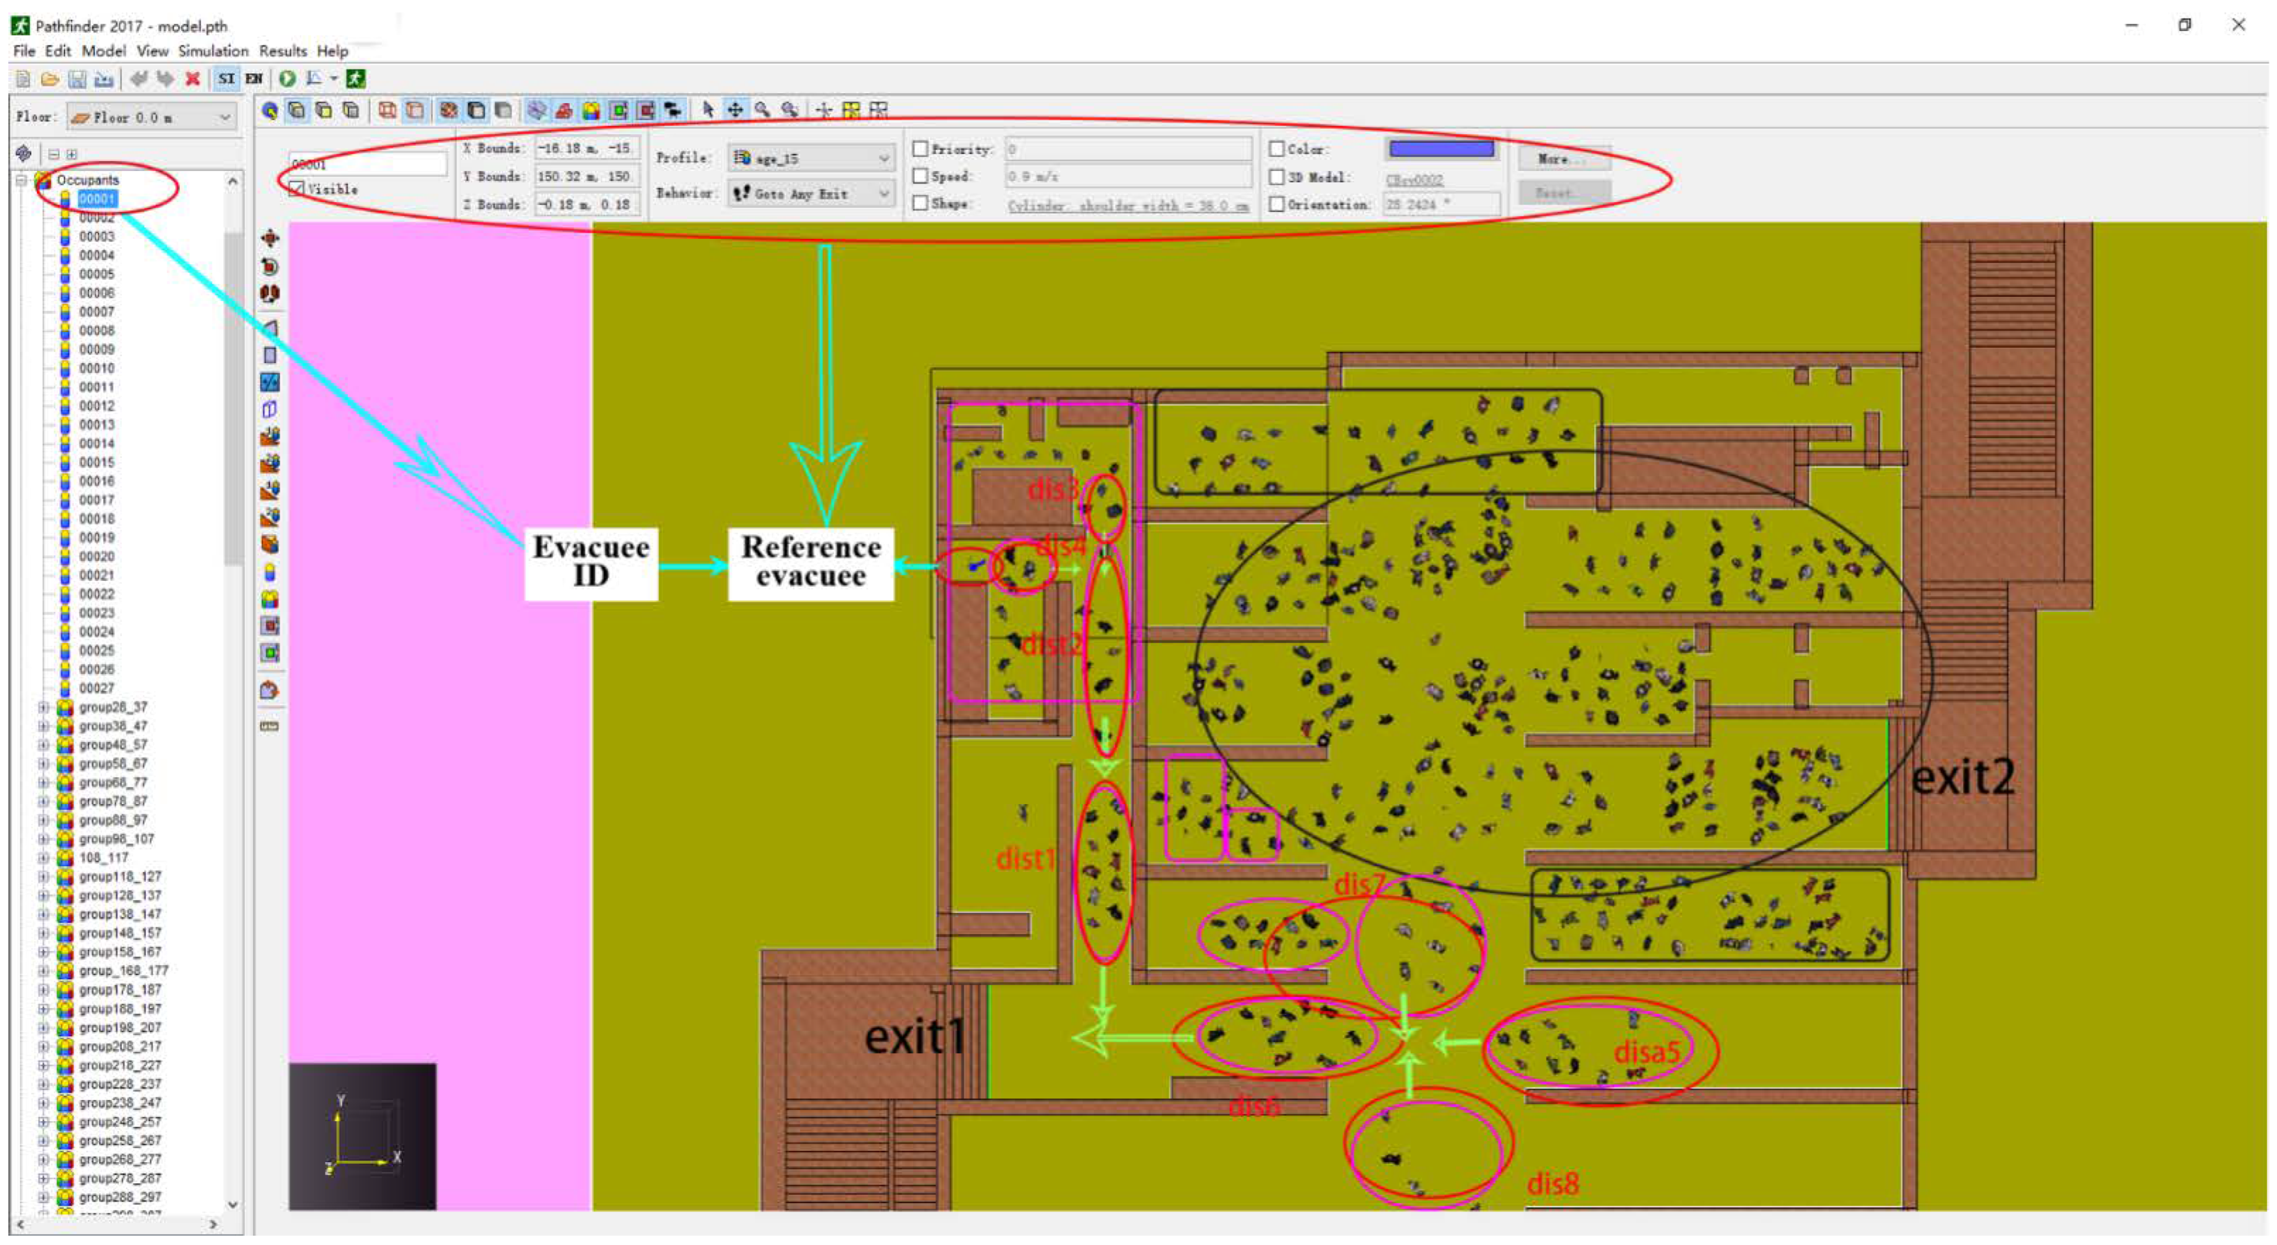This screenshot has width=2277, height=1245.
Task: Enable the Priority checkbox
Action: pyautogui.click(x=920, y=149)
